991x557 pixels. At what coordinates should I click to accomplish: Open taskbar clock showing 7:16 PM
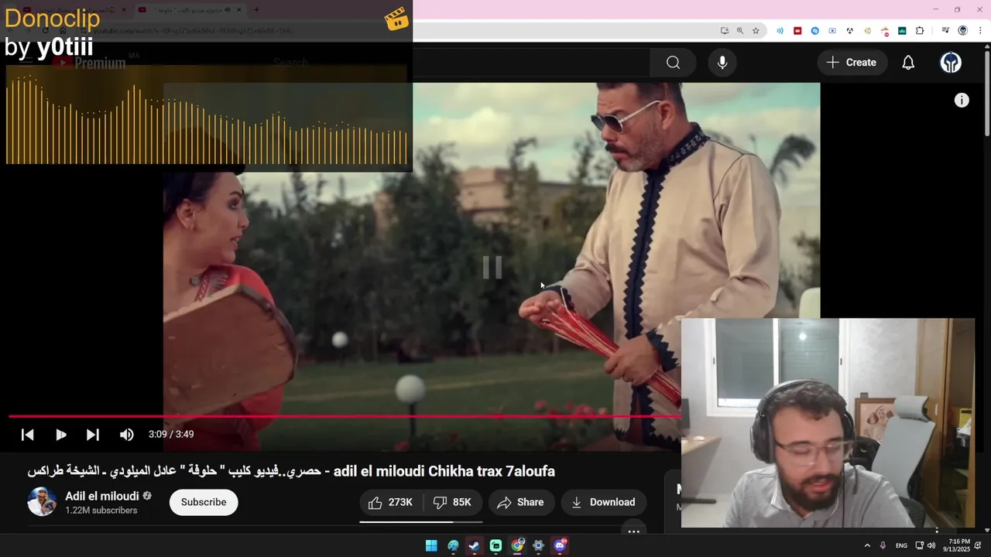pos(958,545)
